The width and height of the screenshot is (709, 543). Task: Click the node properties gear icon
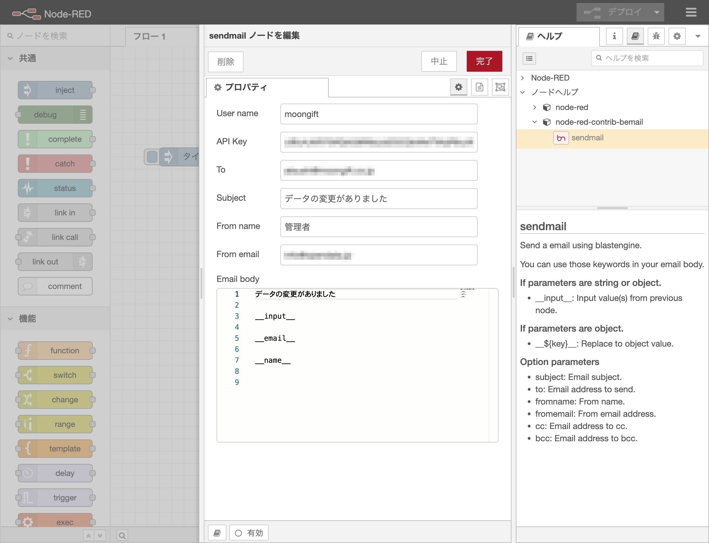tap(458, 87)
